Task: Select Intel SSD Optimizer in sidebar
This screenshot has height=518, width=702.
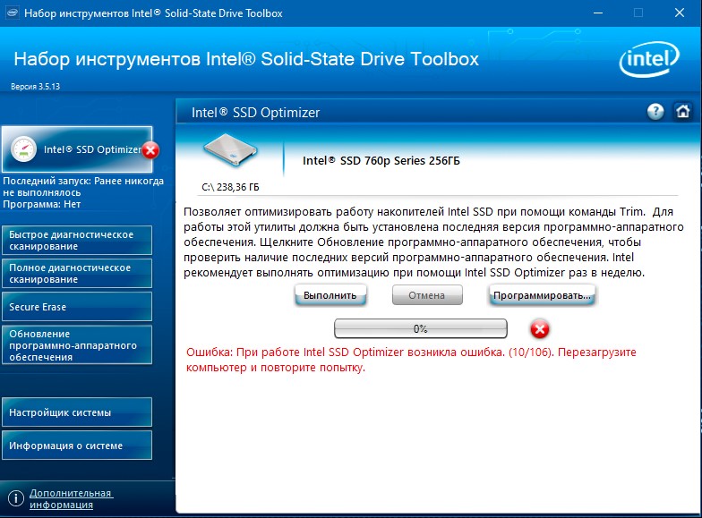Action: [77, 149]
